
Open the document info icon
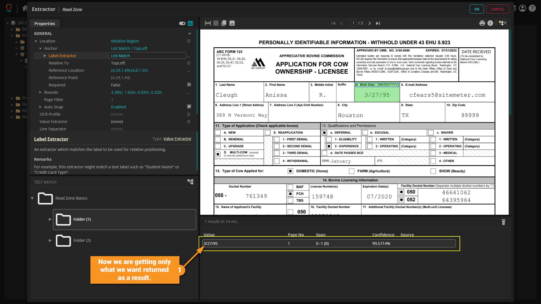[490, 23]
